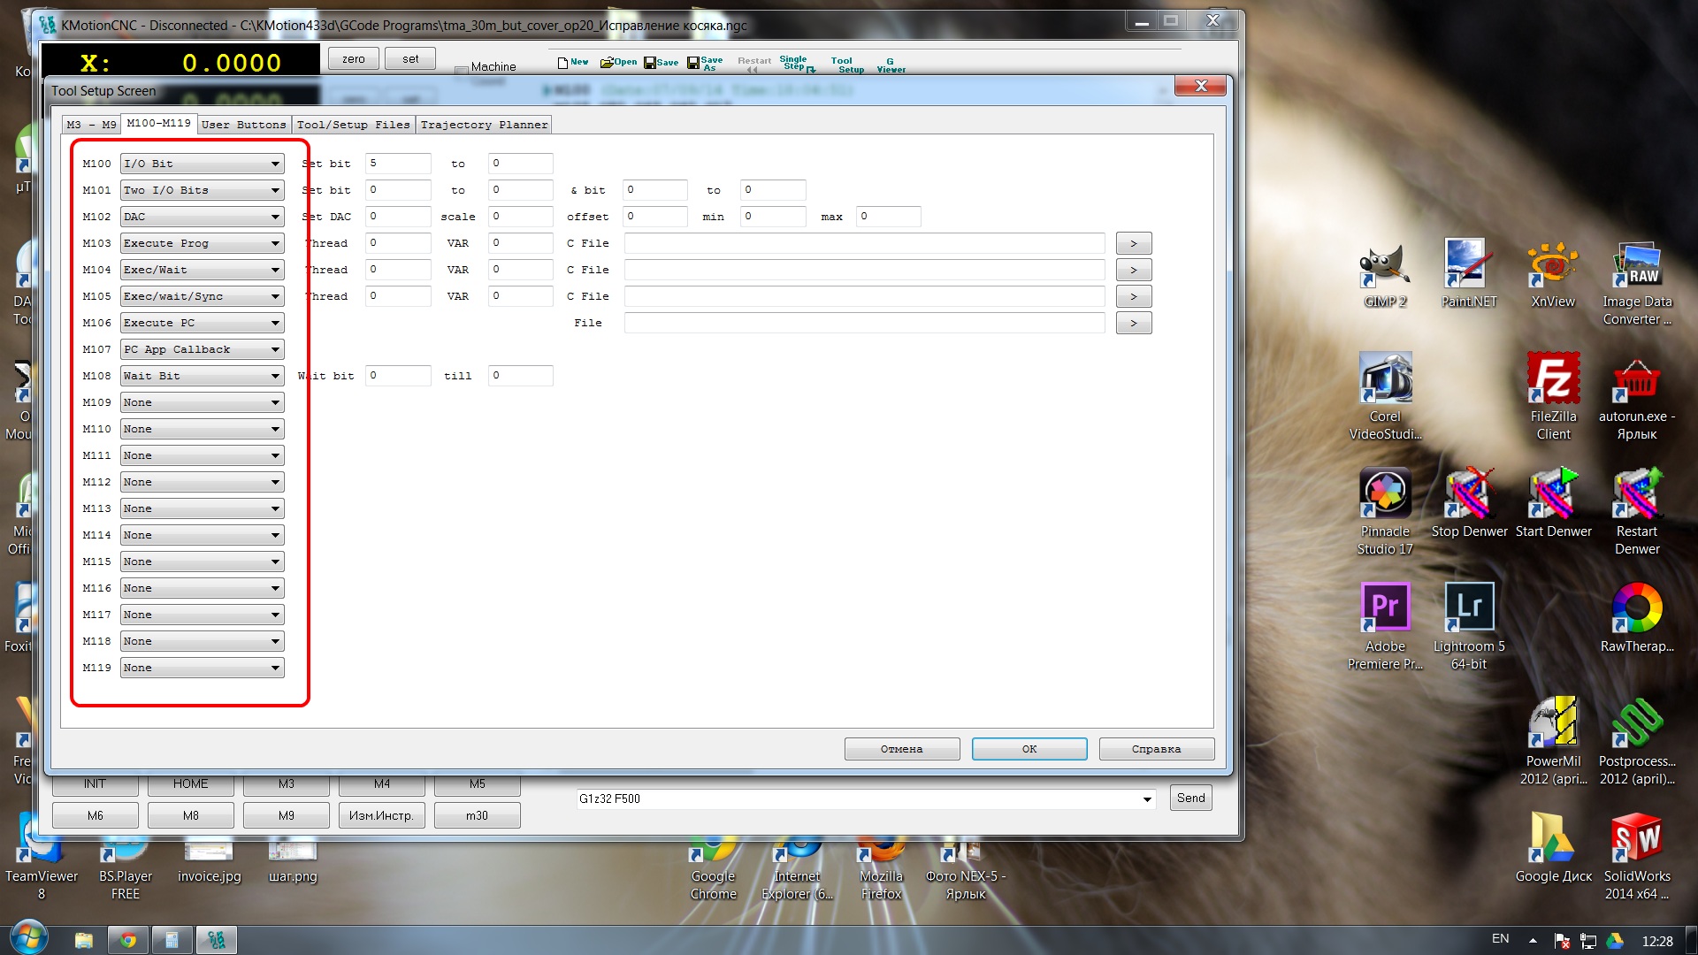Expand the G1z32 F500 command combo box
Image resolution: width=1698 pixels, height=955 pixels.
1147,799
